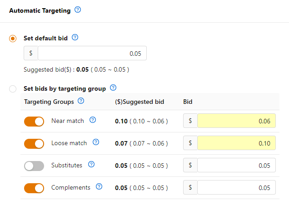Click the Near match suggested bid 0.10
This screenshot has width=289, height=205.
tap(121, 121)
